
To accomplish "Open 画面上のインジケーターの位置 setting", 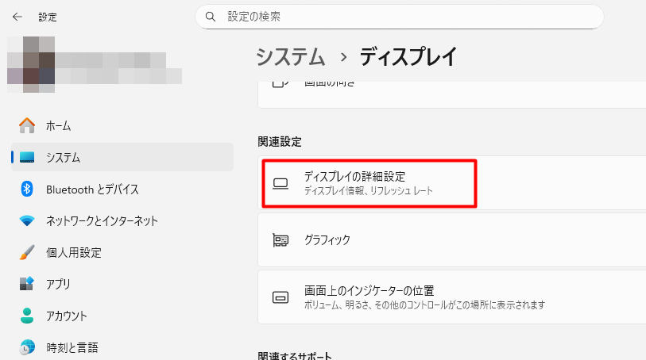I will point(452,297).
